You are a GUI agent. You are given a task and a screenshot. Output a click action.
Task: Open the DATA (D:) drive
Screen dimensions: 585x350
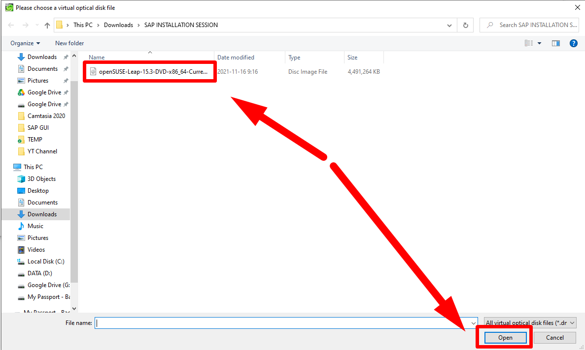[x=39, y=273]
